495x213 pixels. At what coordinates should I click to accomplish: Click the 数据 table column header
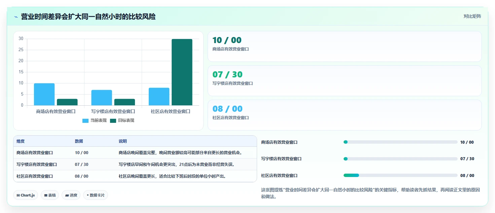pyautogui.click(x=79, y=141)
